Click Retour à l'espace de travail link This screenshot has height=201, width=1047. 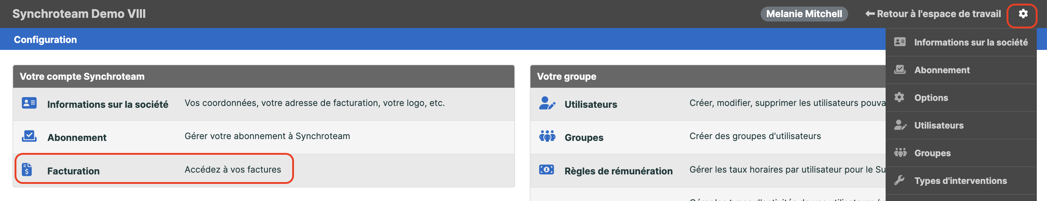pos(933,14)
